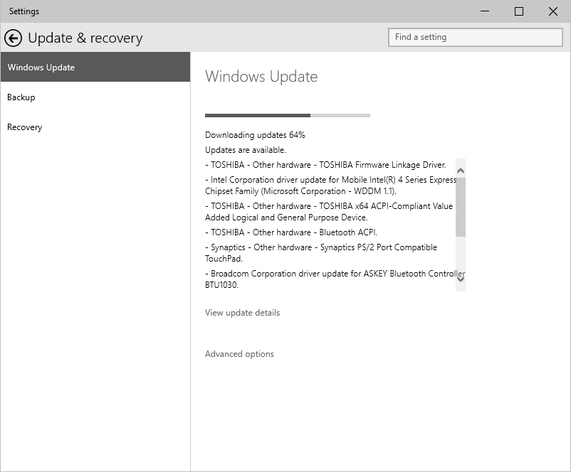Select the TOSHIBA Firmware Linkage Driver entry
Viewport: 571px width, 472px height.
325,165
